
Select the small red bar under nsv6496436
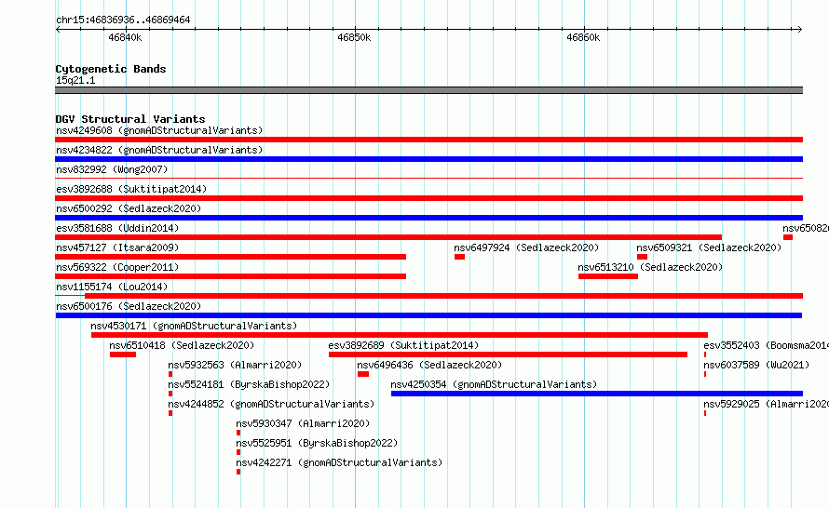point(363,374)
